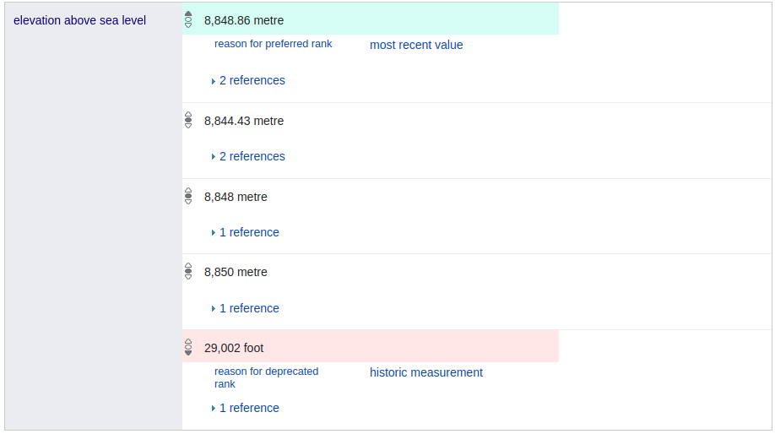
Task: Click the 8,850 metre value text
Action: pyautogui.click(x=236, y=272)
